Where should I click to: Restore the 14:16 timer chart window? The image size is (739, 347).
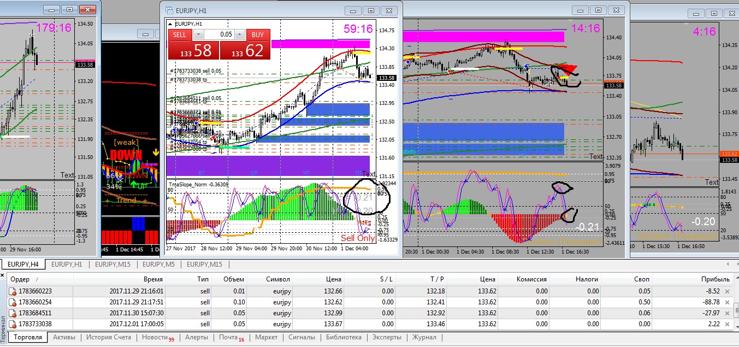599,10
